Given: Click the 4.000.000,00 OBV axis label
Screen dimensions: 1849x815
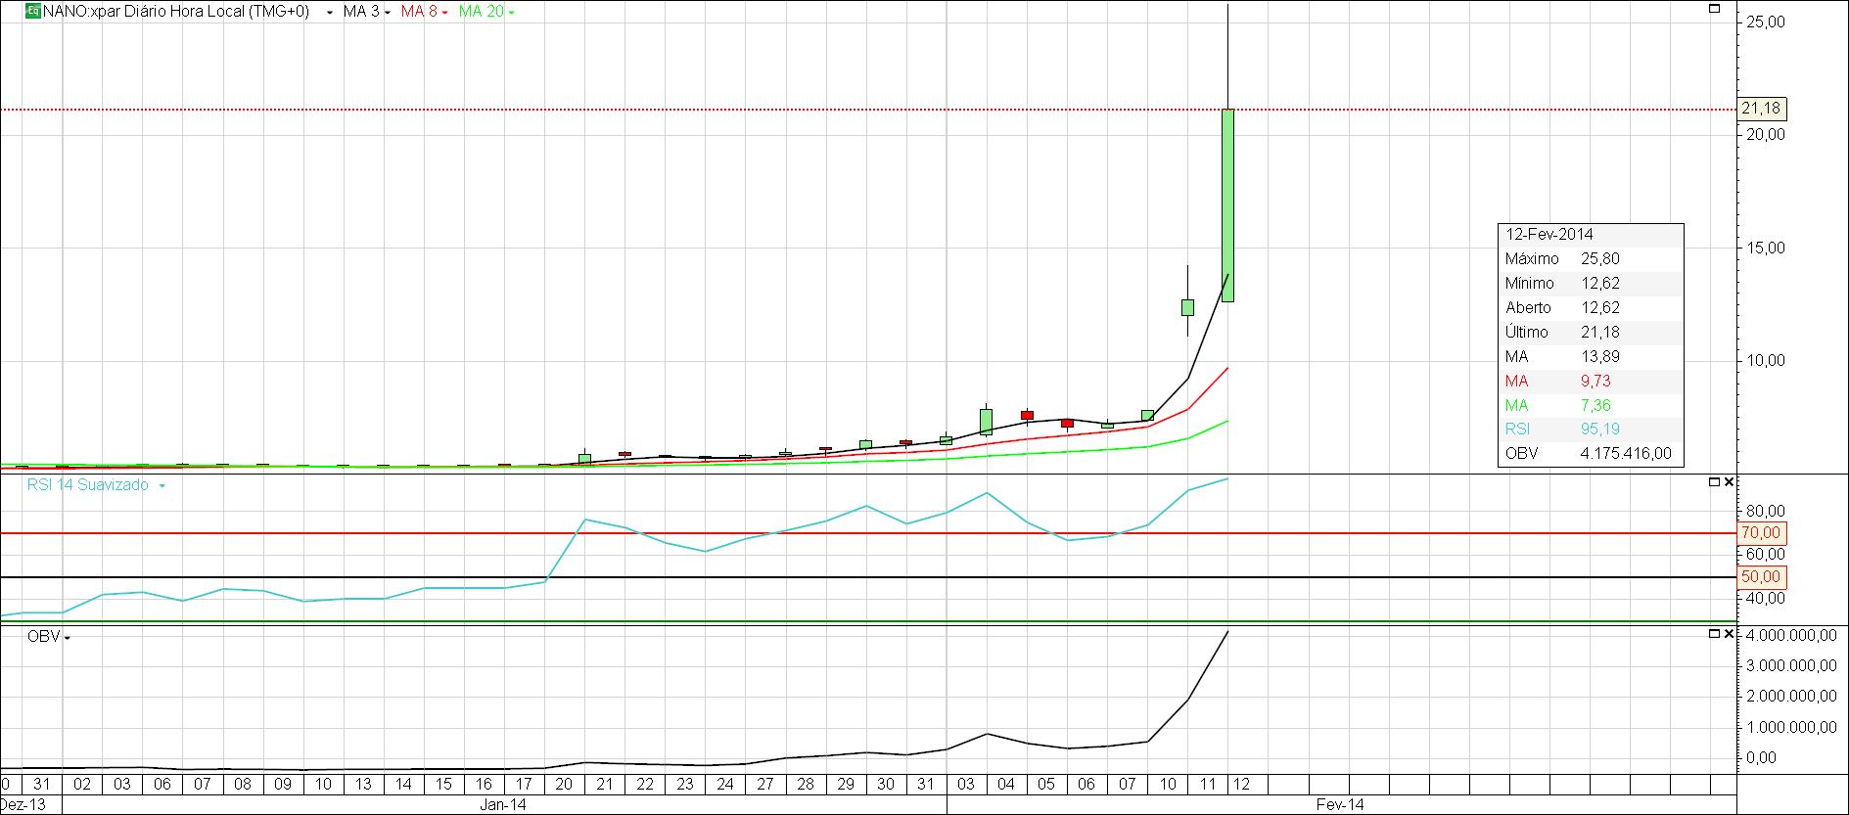Looking at the screenshot, I should (x=1789, y=636).
